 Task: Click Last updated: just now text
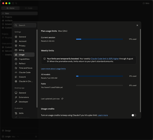coord(50,99)
